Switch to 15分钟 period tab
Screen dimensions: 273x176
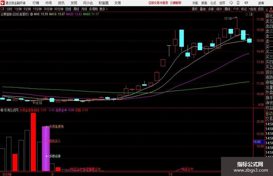coord(37,9)
